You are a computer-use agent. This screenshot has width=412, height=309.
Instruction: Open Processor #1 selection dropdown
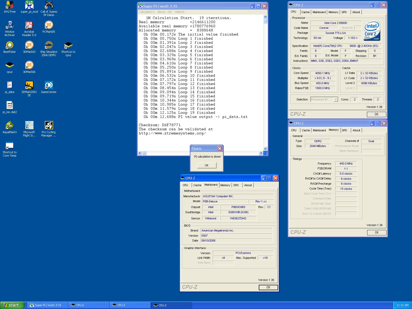tap(324, 99)
